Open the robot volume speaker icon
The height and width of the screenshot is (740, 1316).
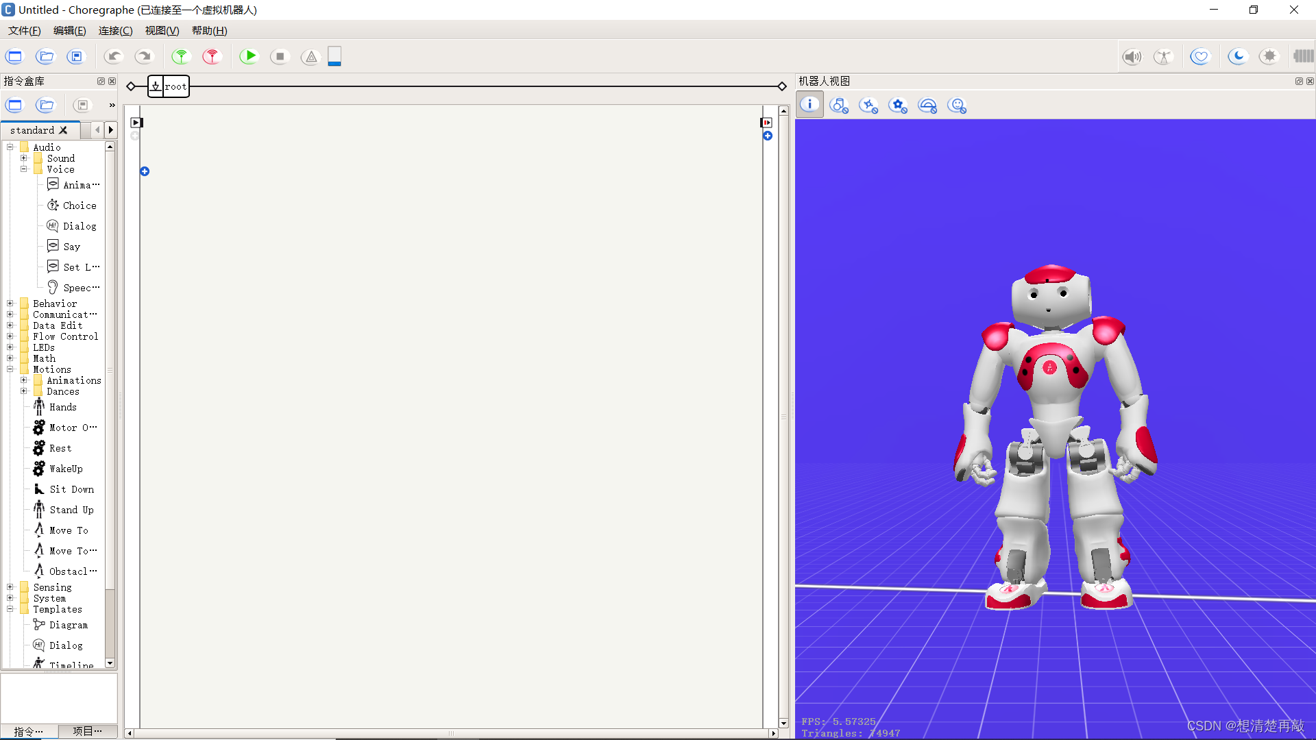pos(1132,57)
